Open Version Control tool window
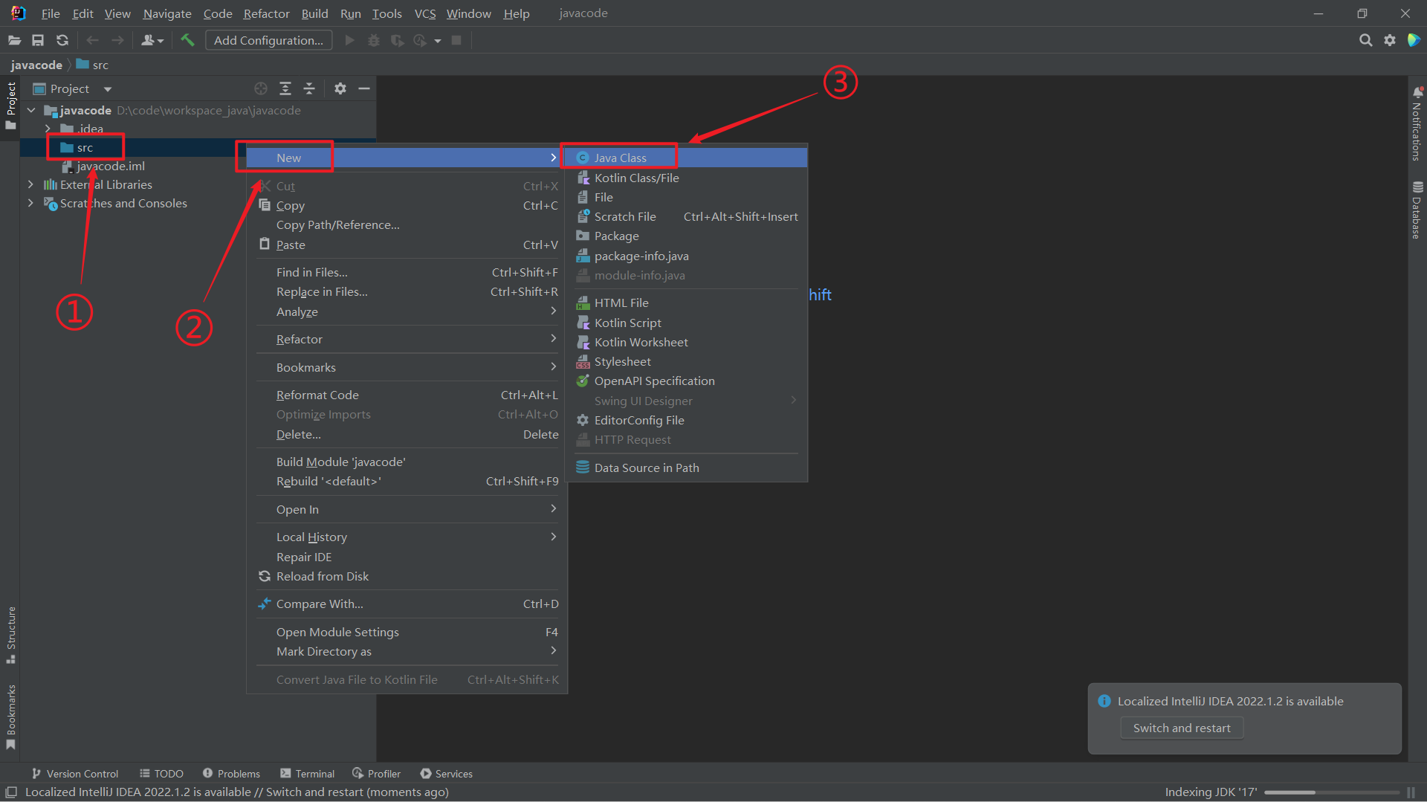Screen dimensions: 1427x802 pyautogui.click(x=75, y=774)
